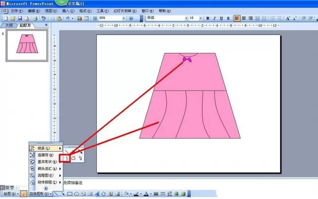318x199 pixels.
Task: Insert clip art from drawing toolbar
Action: [x=110, y=194]
